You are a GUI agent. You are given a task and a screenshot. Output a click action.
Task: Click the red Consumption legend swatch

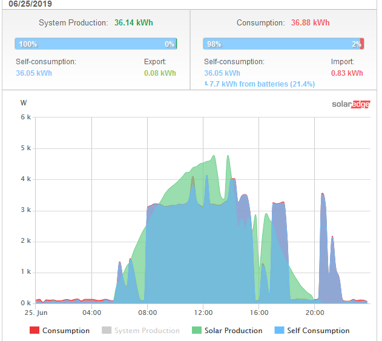(x=35, y=331)
